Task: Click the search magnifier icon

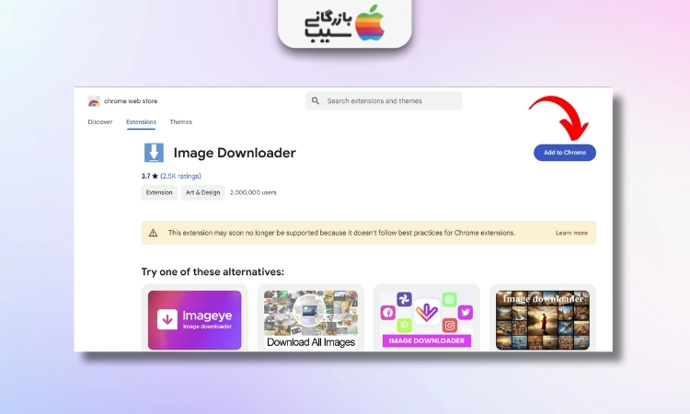Action: click(316, 101)
